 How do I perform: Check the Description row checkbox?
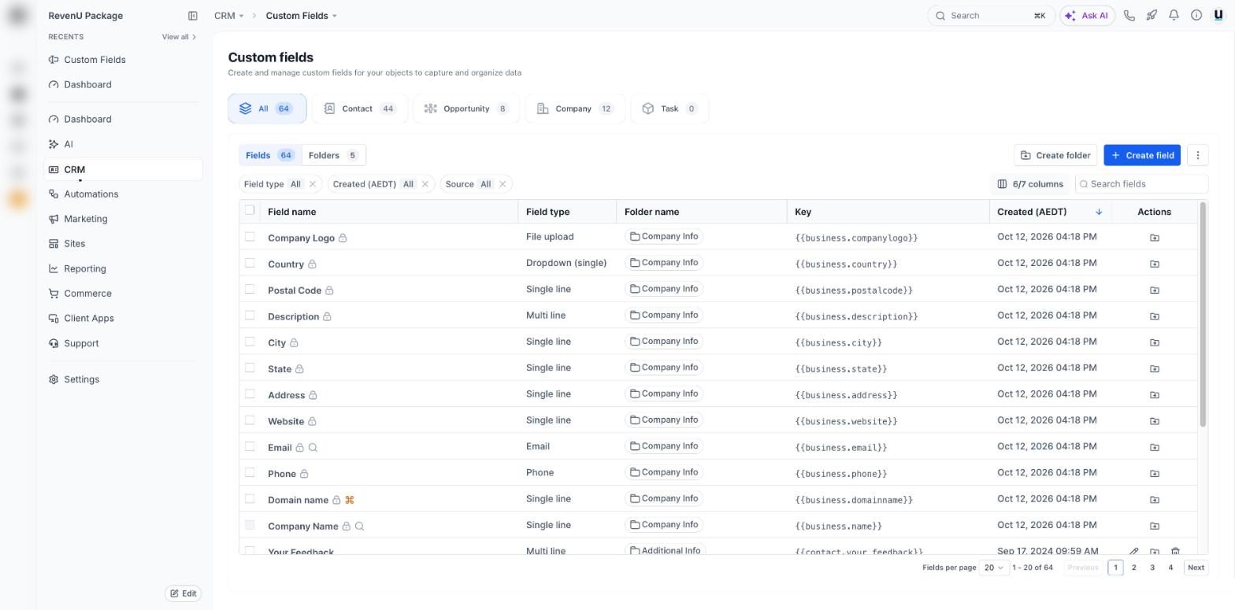point(250,316)
